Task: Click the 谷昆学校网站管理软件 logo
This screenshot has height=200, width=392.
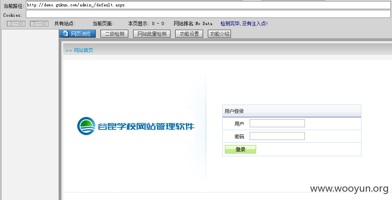Action: point(136,126)
